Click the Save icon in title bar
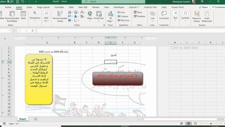This screenshot has width=225, height=127. [x=18, y=1]
